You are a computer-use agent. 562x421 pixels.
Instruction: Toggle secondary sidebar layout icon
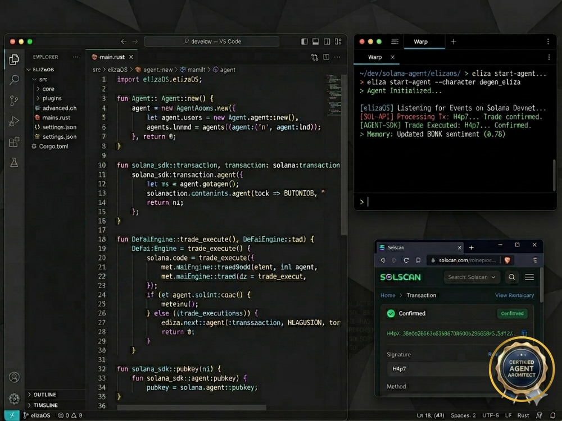[x=327, y=42]
